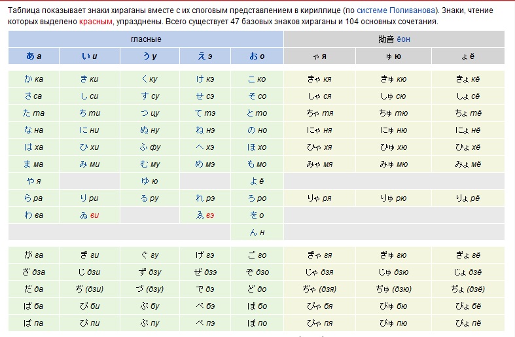
Task: Click the «あ а» column header
Action: [x=34, y=56]
